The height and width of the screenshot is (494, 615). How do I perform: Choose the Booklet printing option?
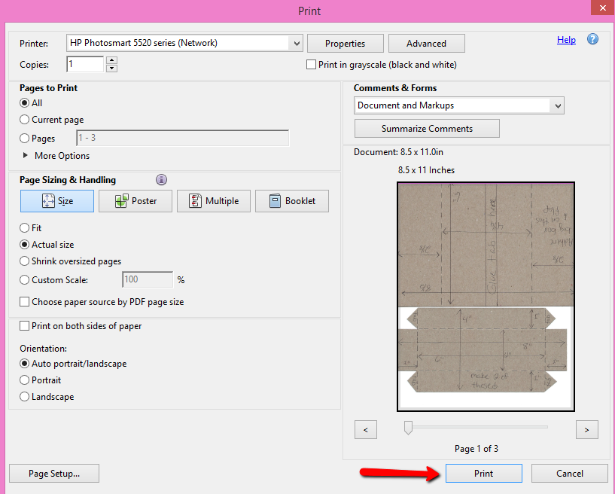291,201
